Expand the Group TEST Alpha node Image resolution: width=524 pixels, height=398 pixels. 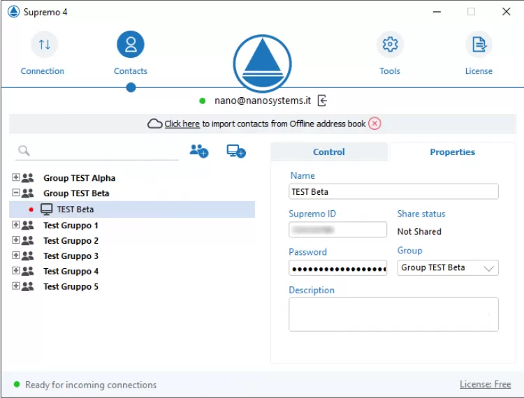tap(16, 178)
